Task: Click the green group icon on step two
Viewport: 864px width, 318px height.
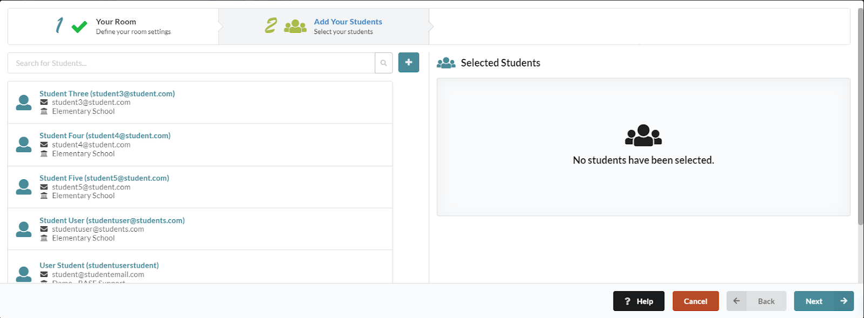Action: (295, 26)
